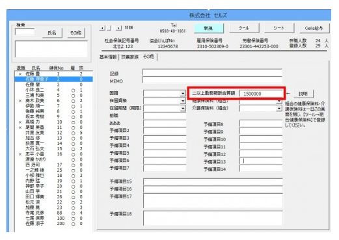This screenshot has height=240, width=339.
Task: Select the highlighted employee row with 健保No 2
Action: [x=54, y=79]
